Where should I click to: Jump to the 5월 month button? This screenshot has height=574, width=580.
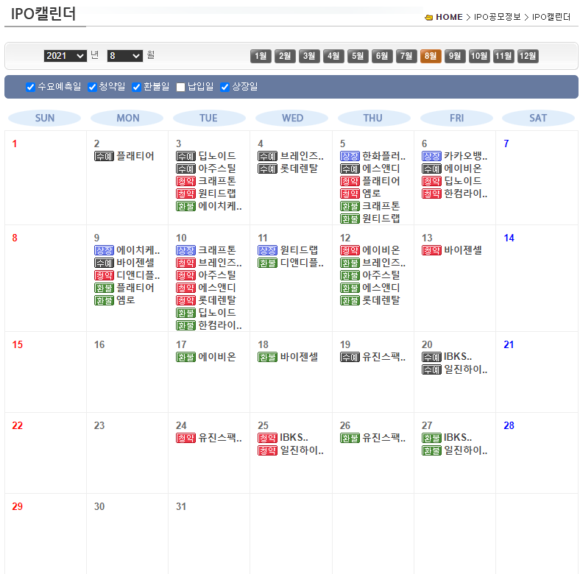(x=358, y=56)
